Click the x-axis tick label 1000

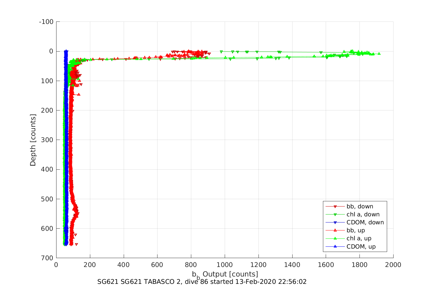tap(225, 265)
